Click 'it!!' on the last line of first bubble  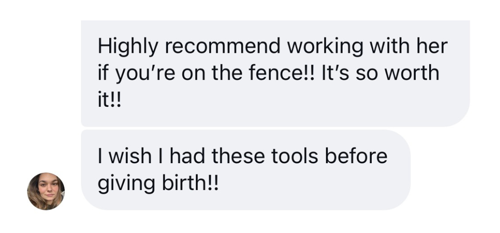(x=109, y=101)
